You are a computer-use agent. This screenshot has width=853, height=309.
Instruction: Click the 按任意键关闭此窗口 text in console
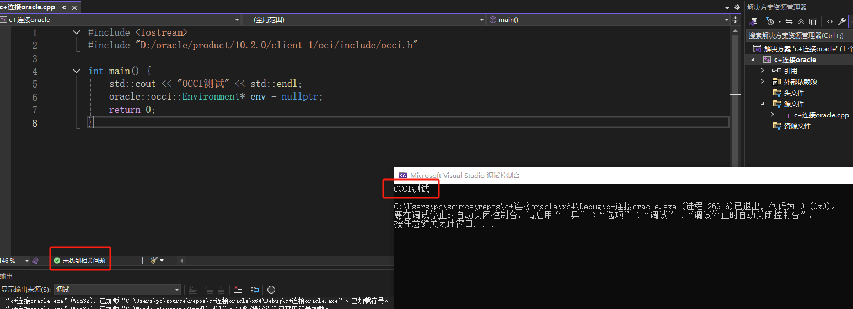pyautogui.click(x=444, y=224)
